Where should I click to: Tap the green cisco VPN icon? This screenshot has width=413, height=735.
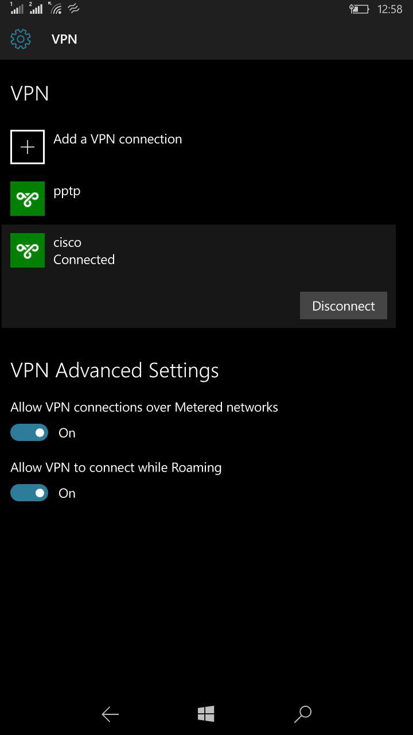coord(28,250)
